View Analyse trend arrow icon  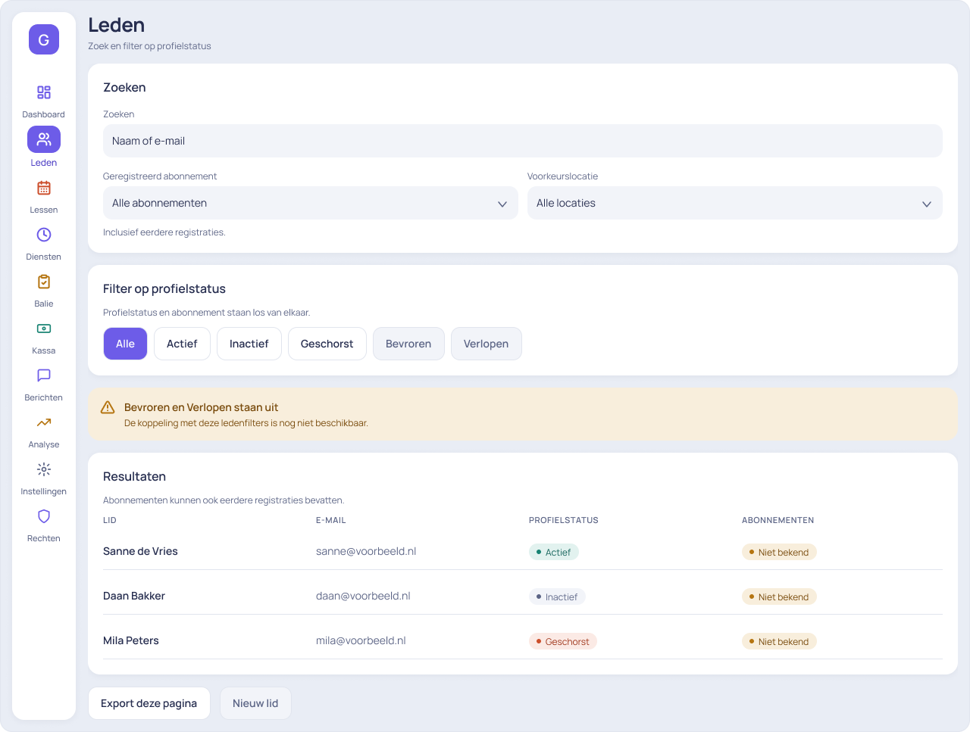44,422
